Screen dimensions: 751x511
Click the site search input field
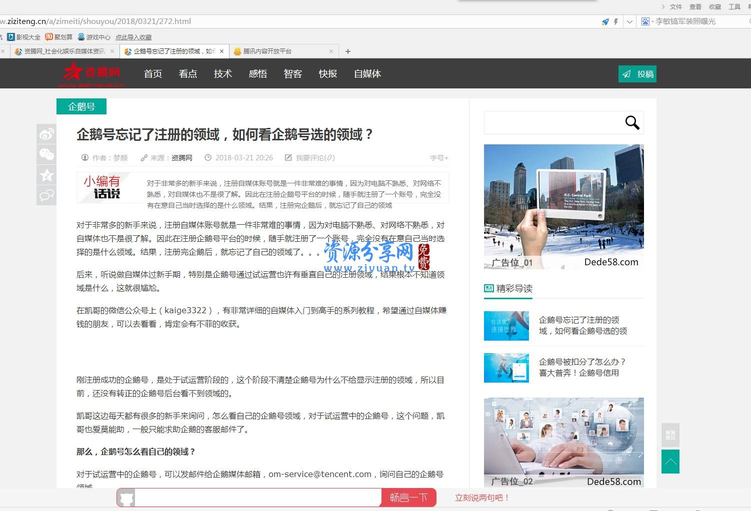coord(552,122)
